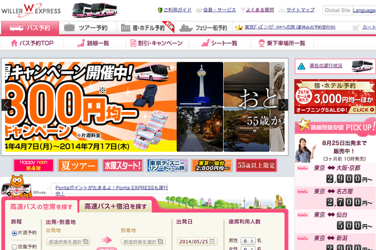
Task: Select the ツアー予約 tab
Action: click(x=88, y=28)
